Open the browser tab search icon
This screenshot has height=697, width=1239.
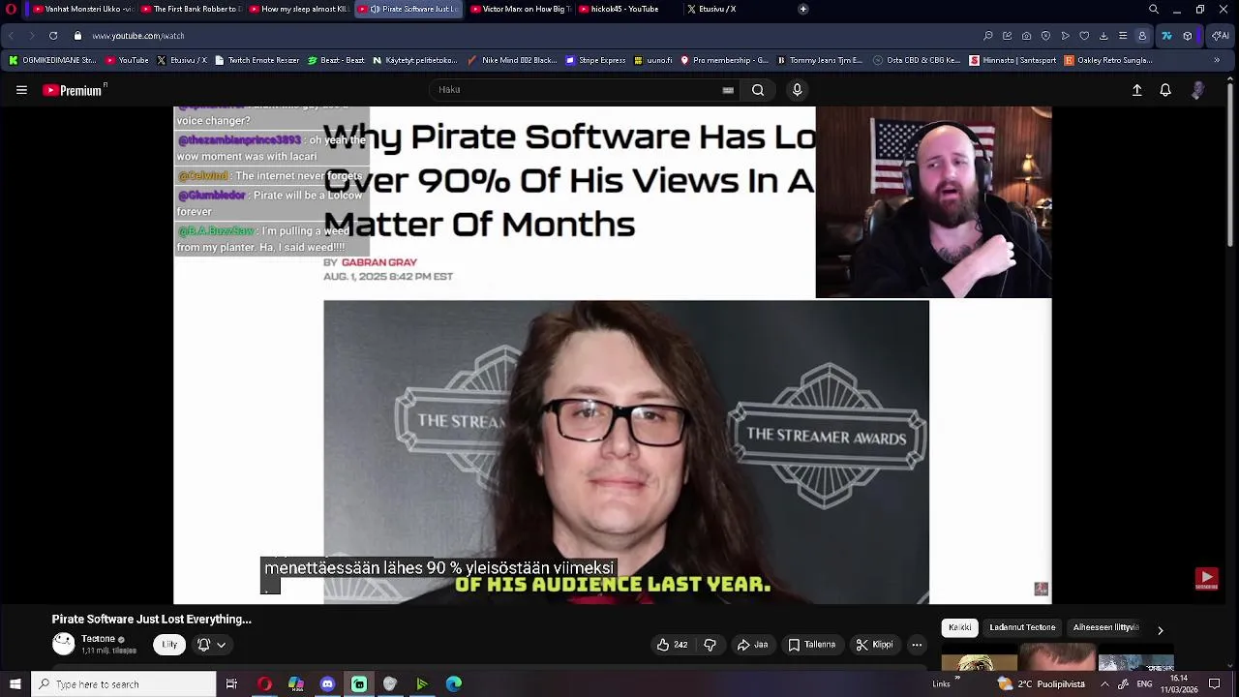pyautogui.click(x=1154, y=9)
